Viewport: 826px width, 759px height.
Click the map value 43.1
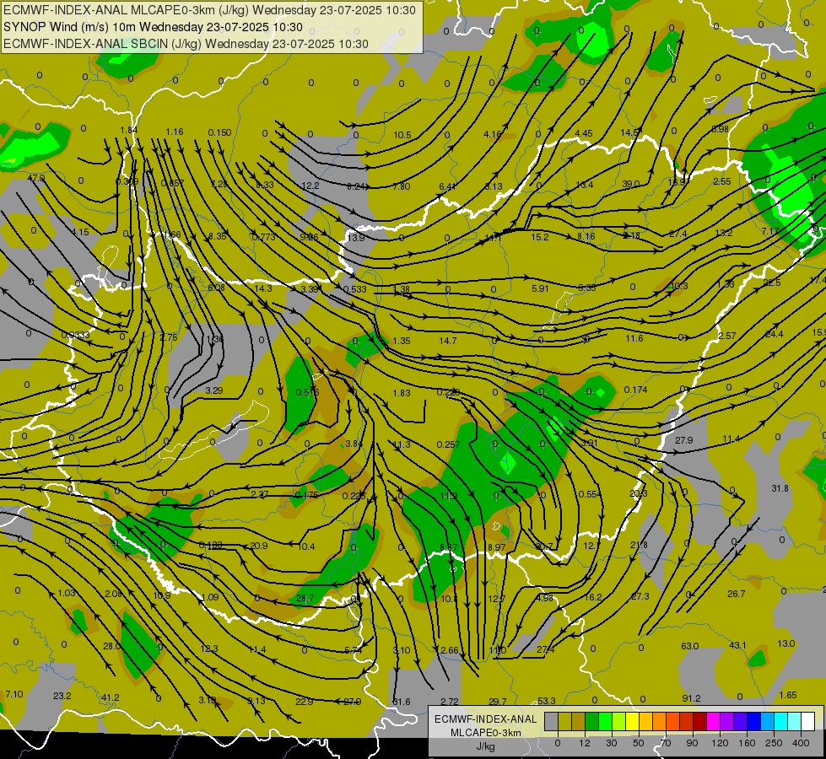click(737, 644)
